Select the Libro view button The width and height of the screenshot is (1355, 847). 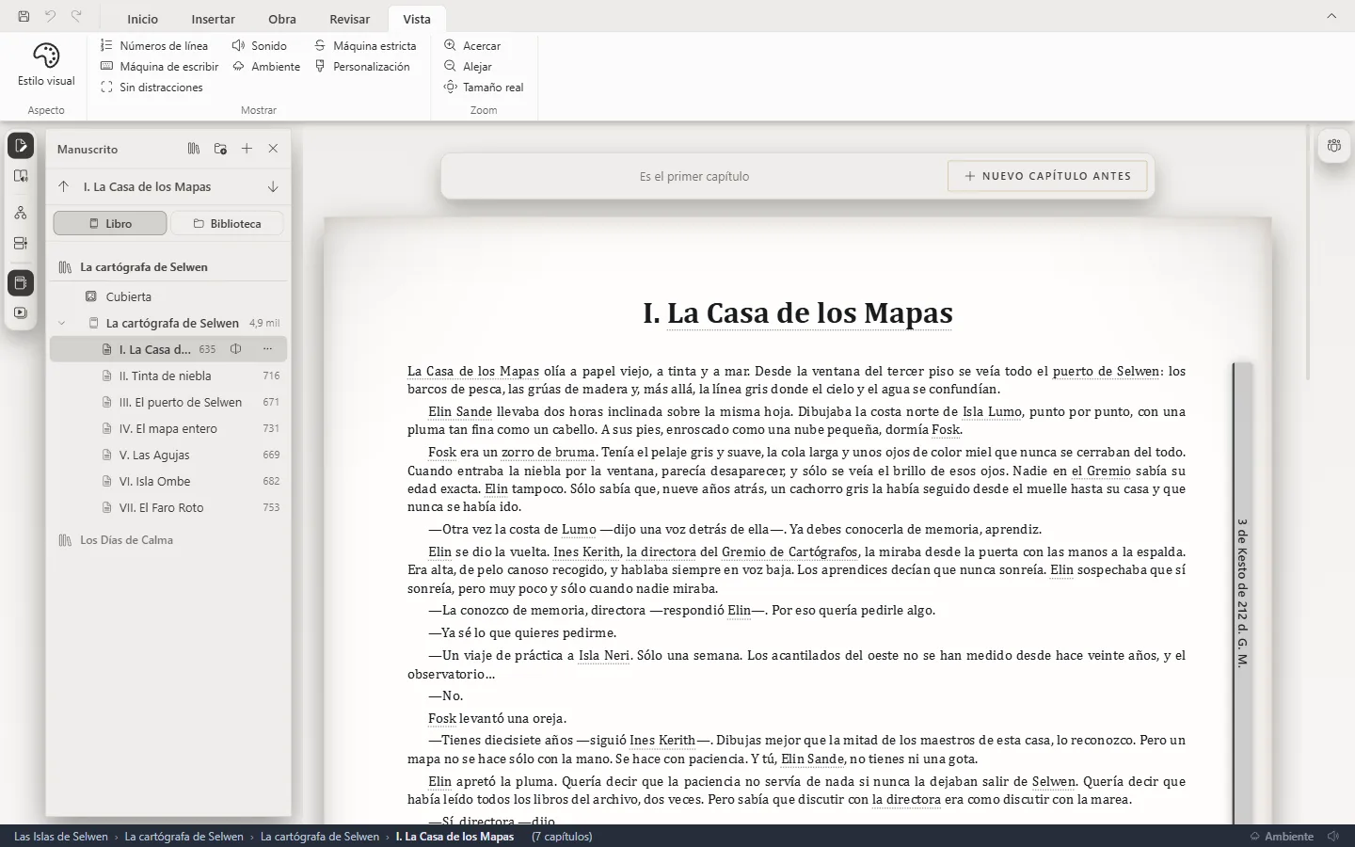110,223
